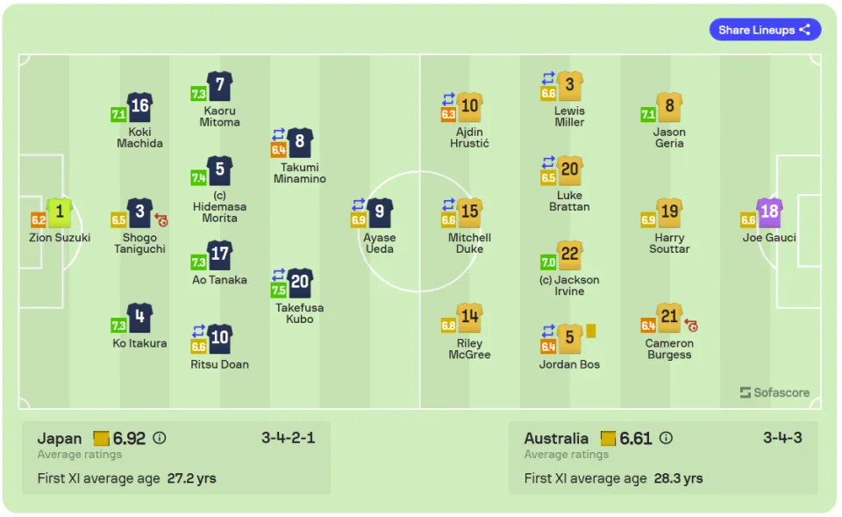Click Jordan Bos's yellow card indicator
The height and width of the screenshot is (517, 842).
coord(590,331)
